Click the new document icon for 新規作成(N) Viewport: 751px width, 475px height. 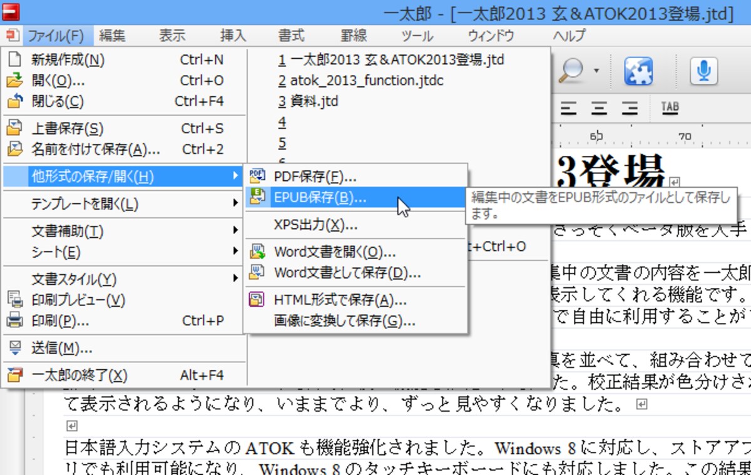click(14, 60)
